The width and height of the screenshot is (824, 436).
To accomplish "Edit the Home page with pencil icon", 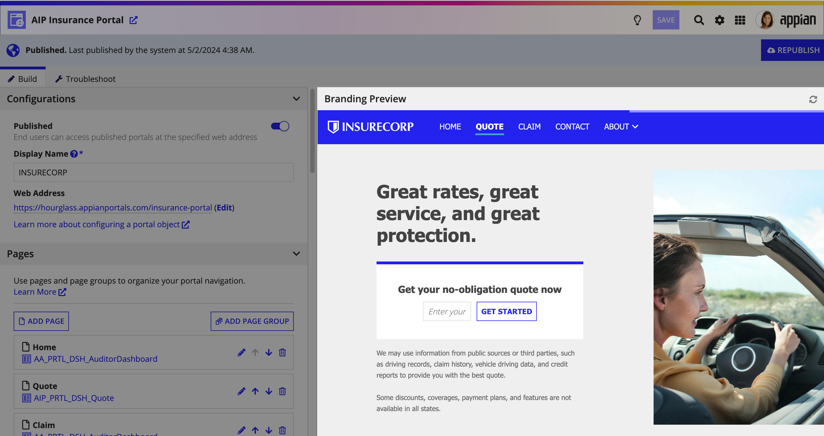I will tap(242, 352).
